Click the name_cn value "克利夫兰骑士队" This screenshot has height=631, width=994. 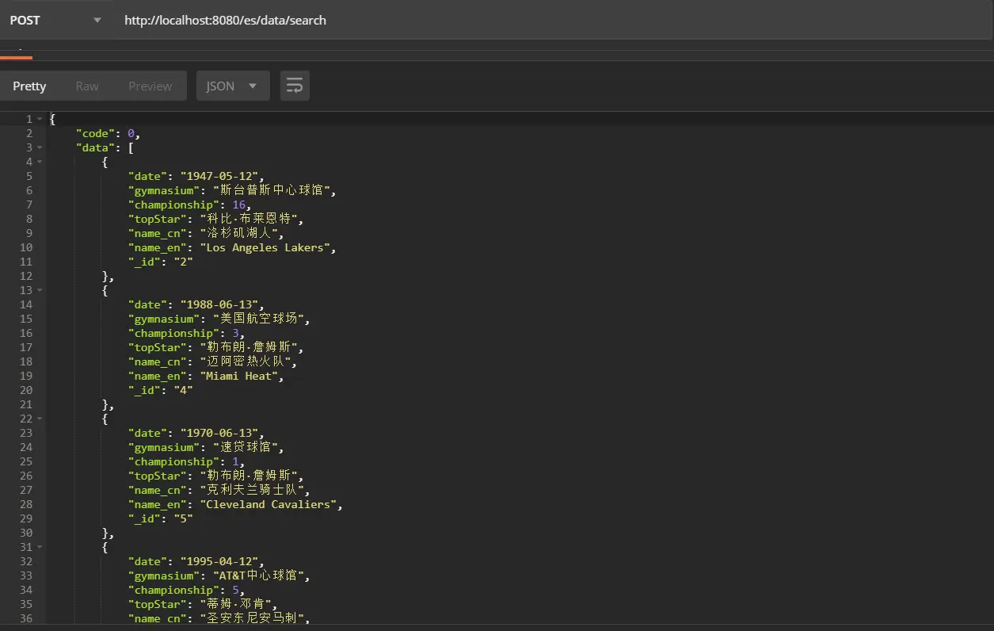click(x=252, y=490)
